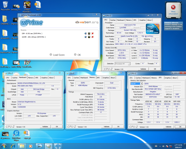This screenshot has width=186, height=149.
Task: Open the QuickTime Player desktop icon
Action: [x=16, y=135]
